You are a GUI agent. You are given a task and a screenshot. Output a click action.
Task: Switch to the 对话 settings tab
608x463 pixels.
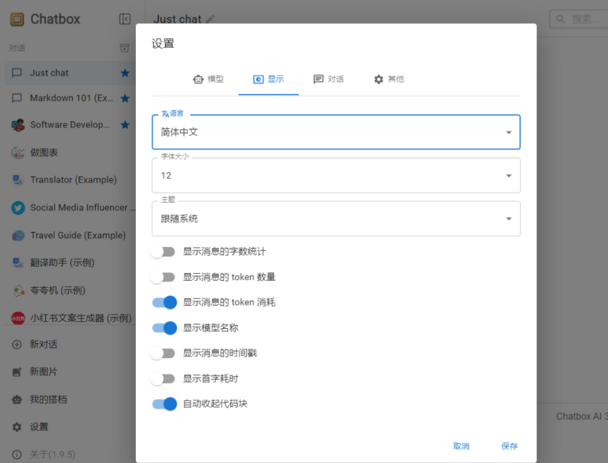click(x=328, y=79)
